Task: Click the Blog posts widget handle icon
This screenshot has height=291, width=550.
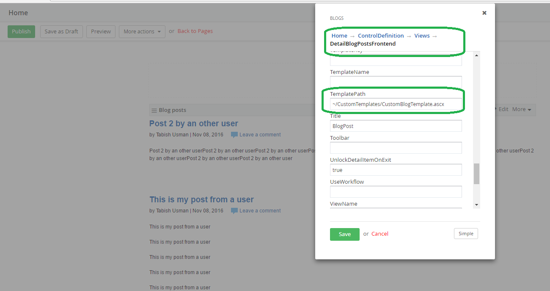Action: click(x=154, y=110)
